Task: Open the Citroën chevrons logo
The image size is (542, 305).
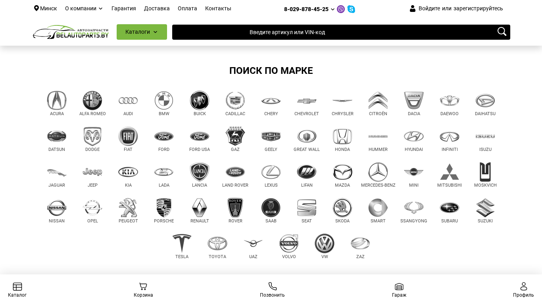Action: [x=378, y=100]
